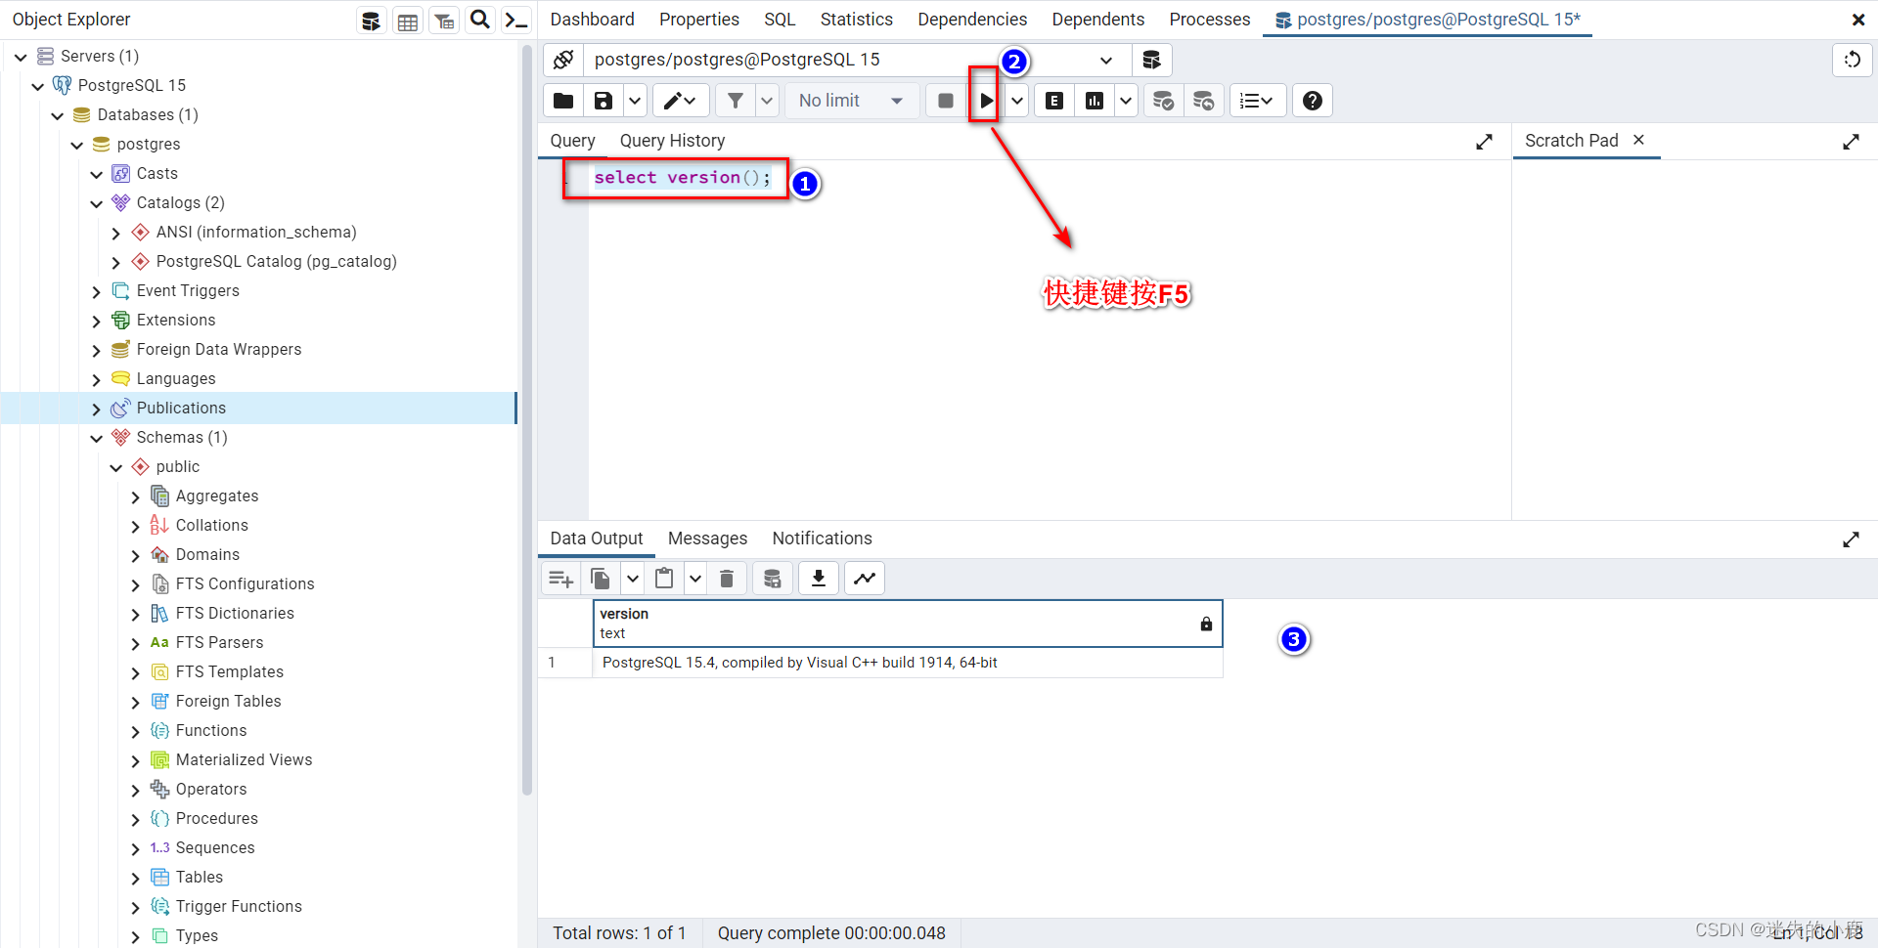Open the Processes tab
Screen dimensions: 1878x948
pos(1209,20)
